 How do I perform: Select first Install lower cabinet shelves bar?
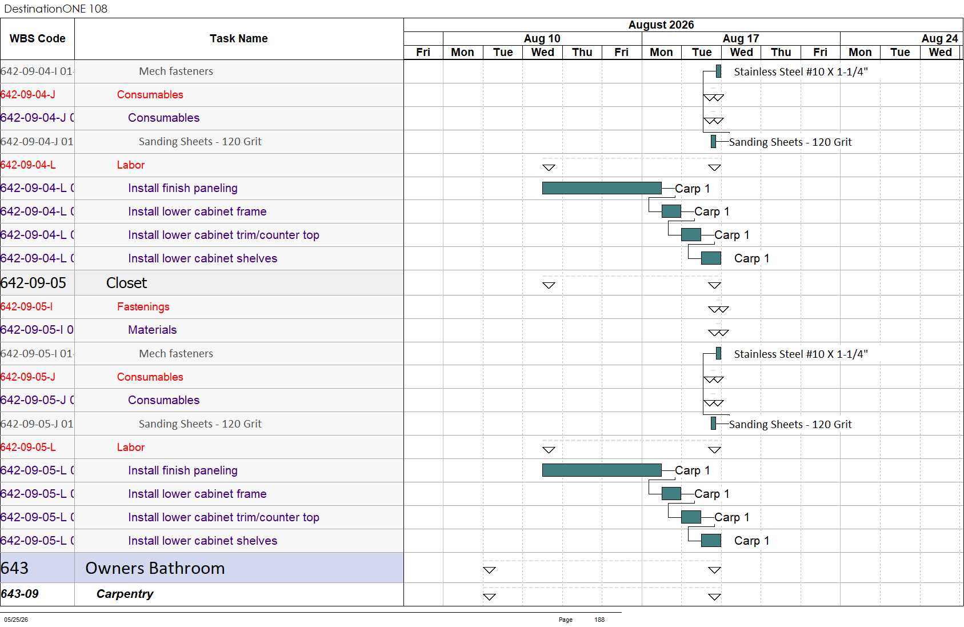(x=711, y=258)
